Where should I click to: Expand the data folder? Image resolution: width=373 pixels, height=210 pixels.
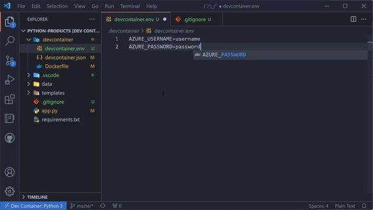pos(29,84)
